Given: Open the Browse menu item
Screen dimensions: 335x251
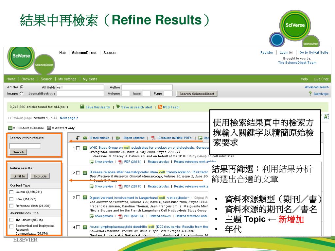Looking at the screenshot, I should [28, 79].
